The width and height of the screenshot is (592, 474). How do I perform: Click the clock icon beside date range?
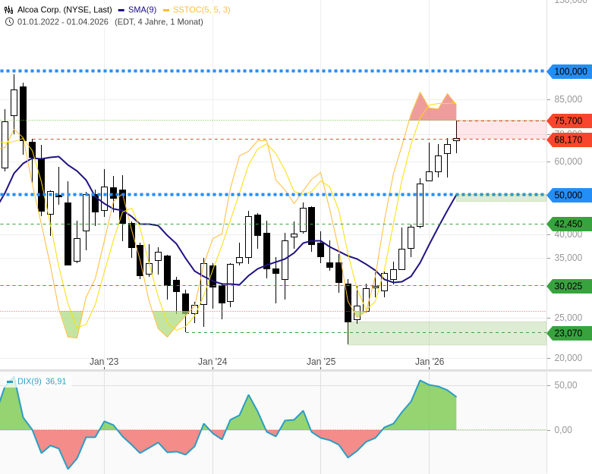click(9, 21)
